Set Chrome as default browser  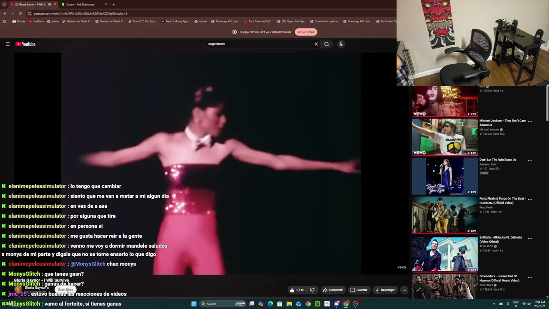tap(306, 32)
